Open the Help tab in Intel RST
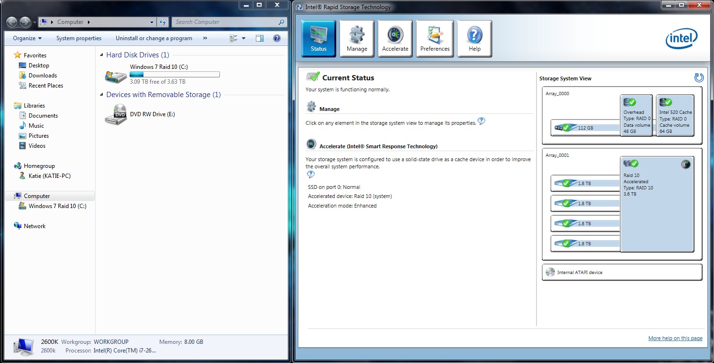 [475, 39]
